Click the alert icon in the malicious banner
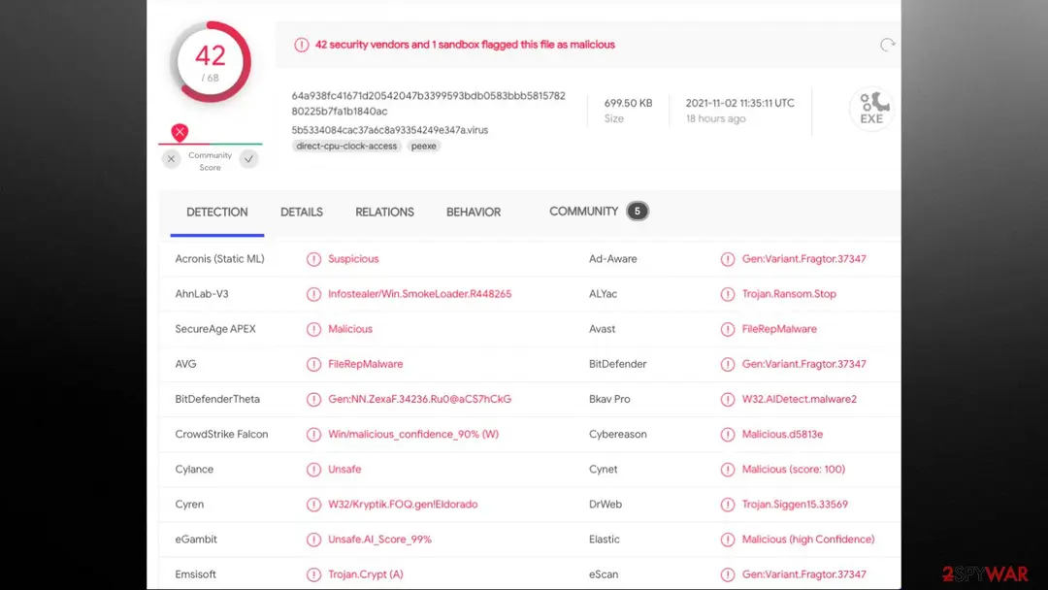 pyautogui.click(x=302, y=45)
